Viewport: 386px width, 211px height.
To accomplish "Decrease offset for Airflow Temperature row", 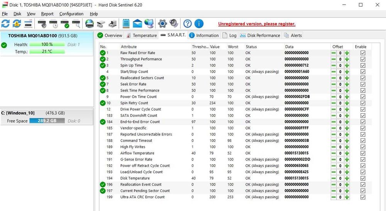I will [334, 153].
